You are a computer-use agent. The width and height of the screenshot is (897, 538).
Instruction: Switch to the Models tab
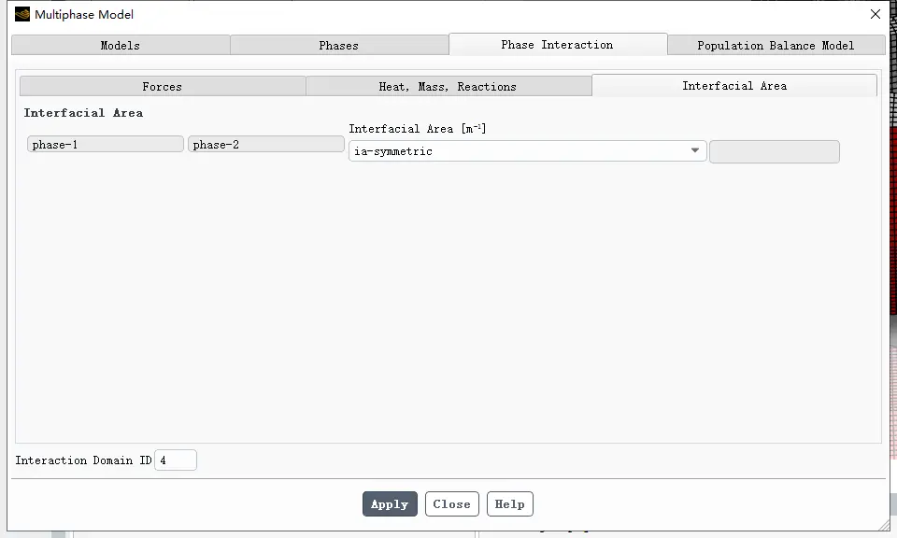coord(121,45)
